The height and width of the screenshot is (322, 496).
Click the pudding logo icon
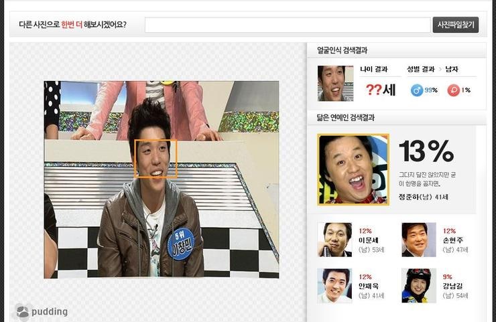[x=23, y=311]
